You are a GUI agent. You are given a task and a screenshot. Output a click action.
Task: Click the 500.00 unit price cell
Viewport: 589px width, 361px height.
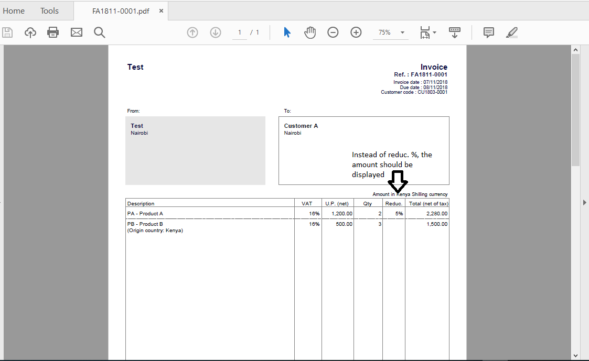click(x=344, y=224)
